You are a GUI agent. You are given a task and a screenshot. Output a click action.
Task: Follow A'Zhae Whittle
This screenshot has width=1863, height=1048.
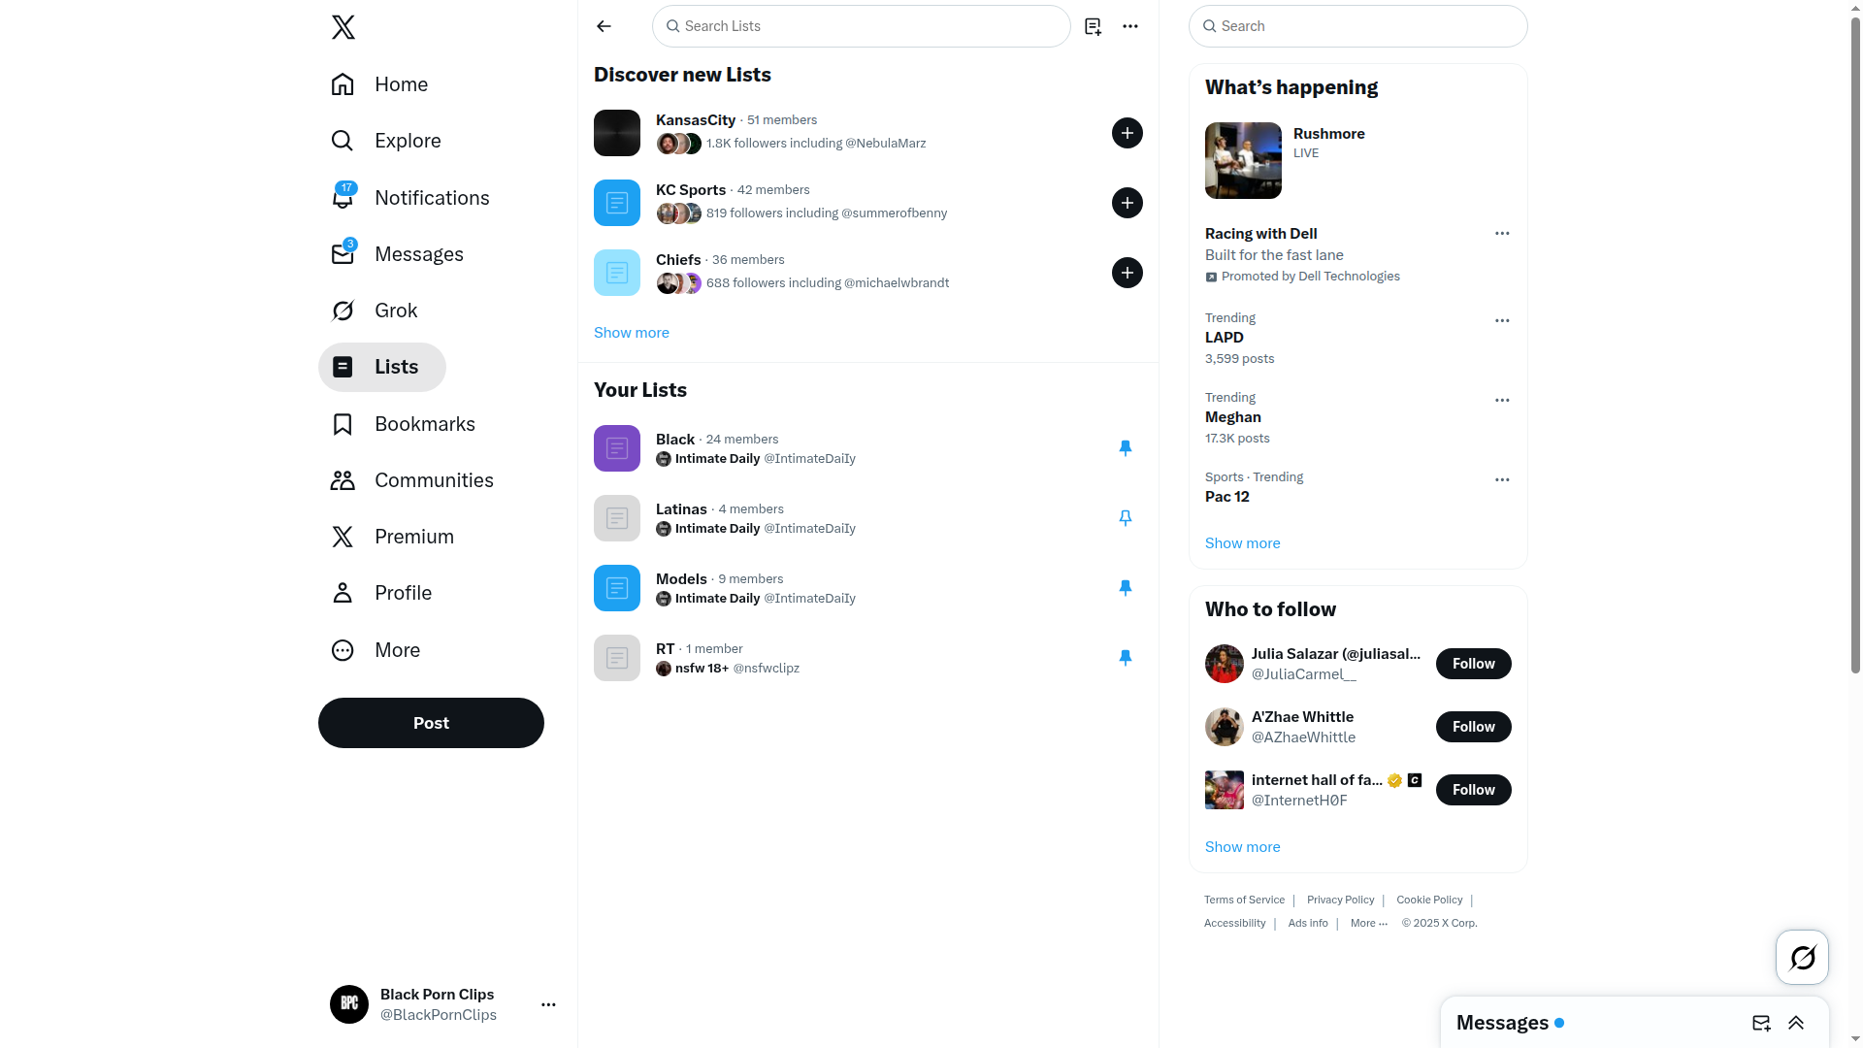point(1473,727)
